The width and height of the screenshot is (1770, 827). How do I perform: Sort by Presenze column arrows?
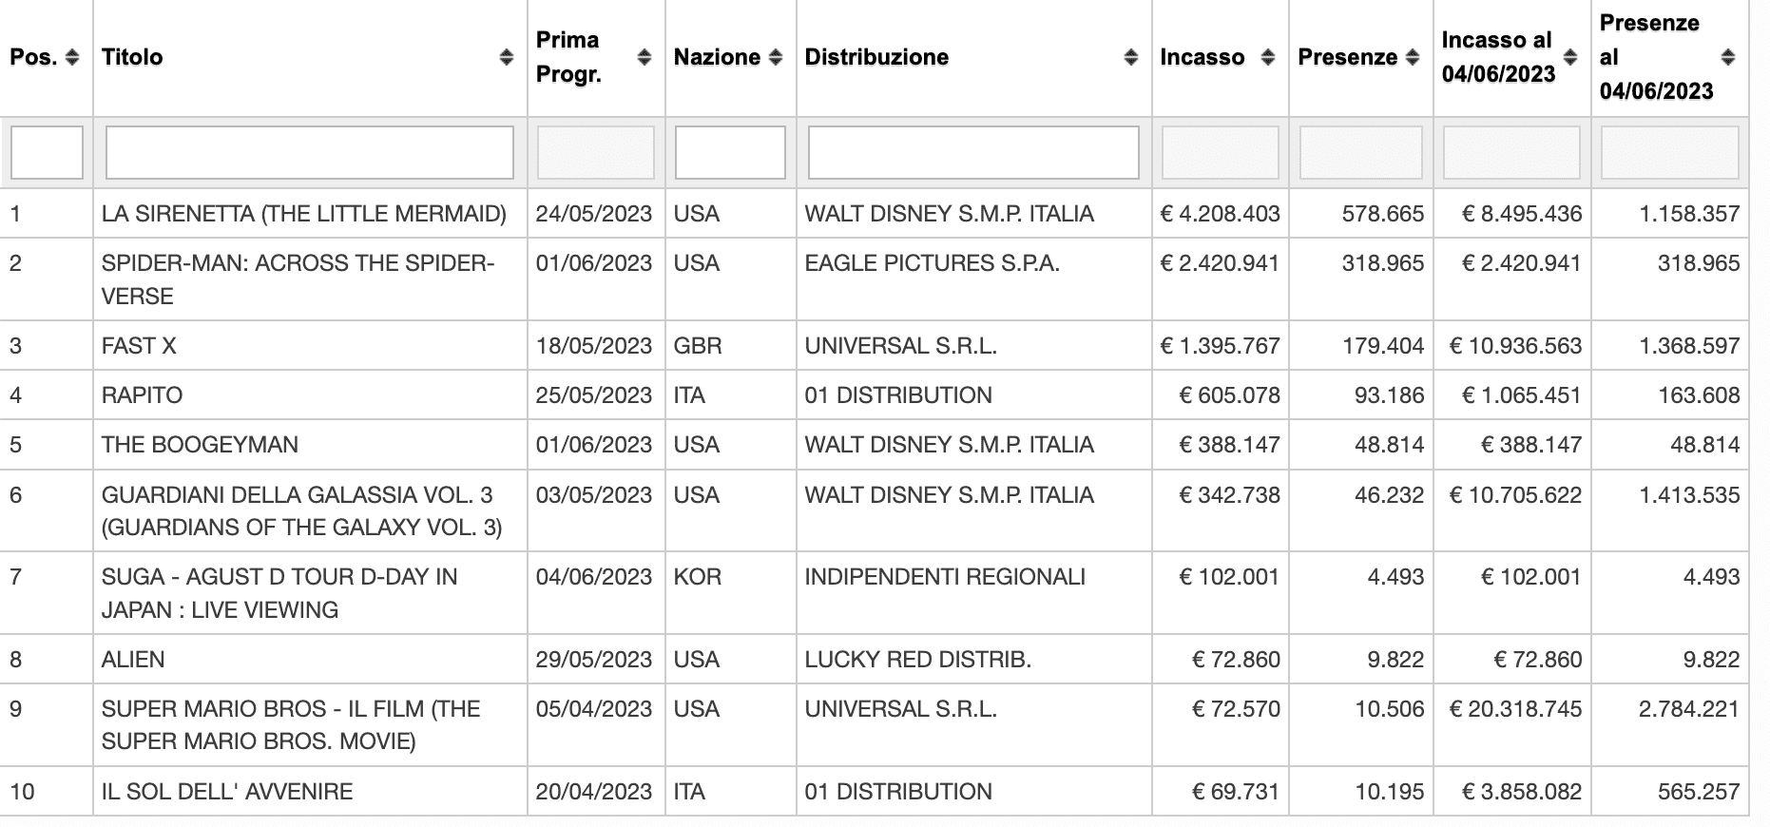[1413, 58]
